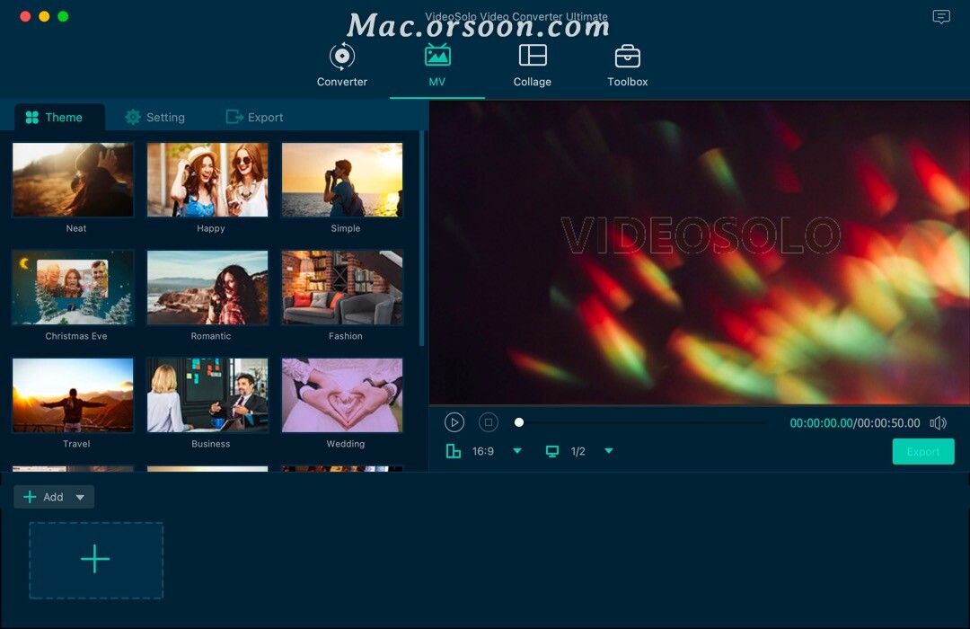Click the Add plus icon above the timeline
The height and width of the screenshot is (629, 970).
95,559
